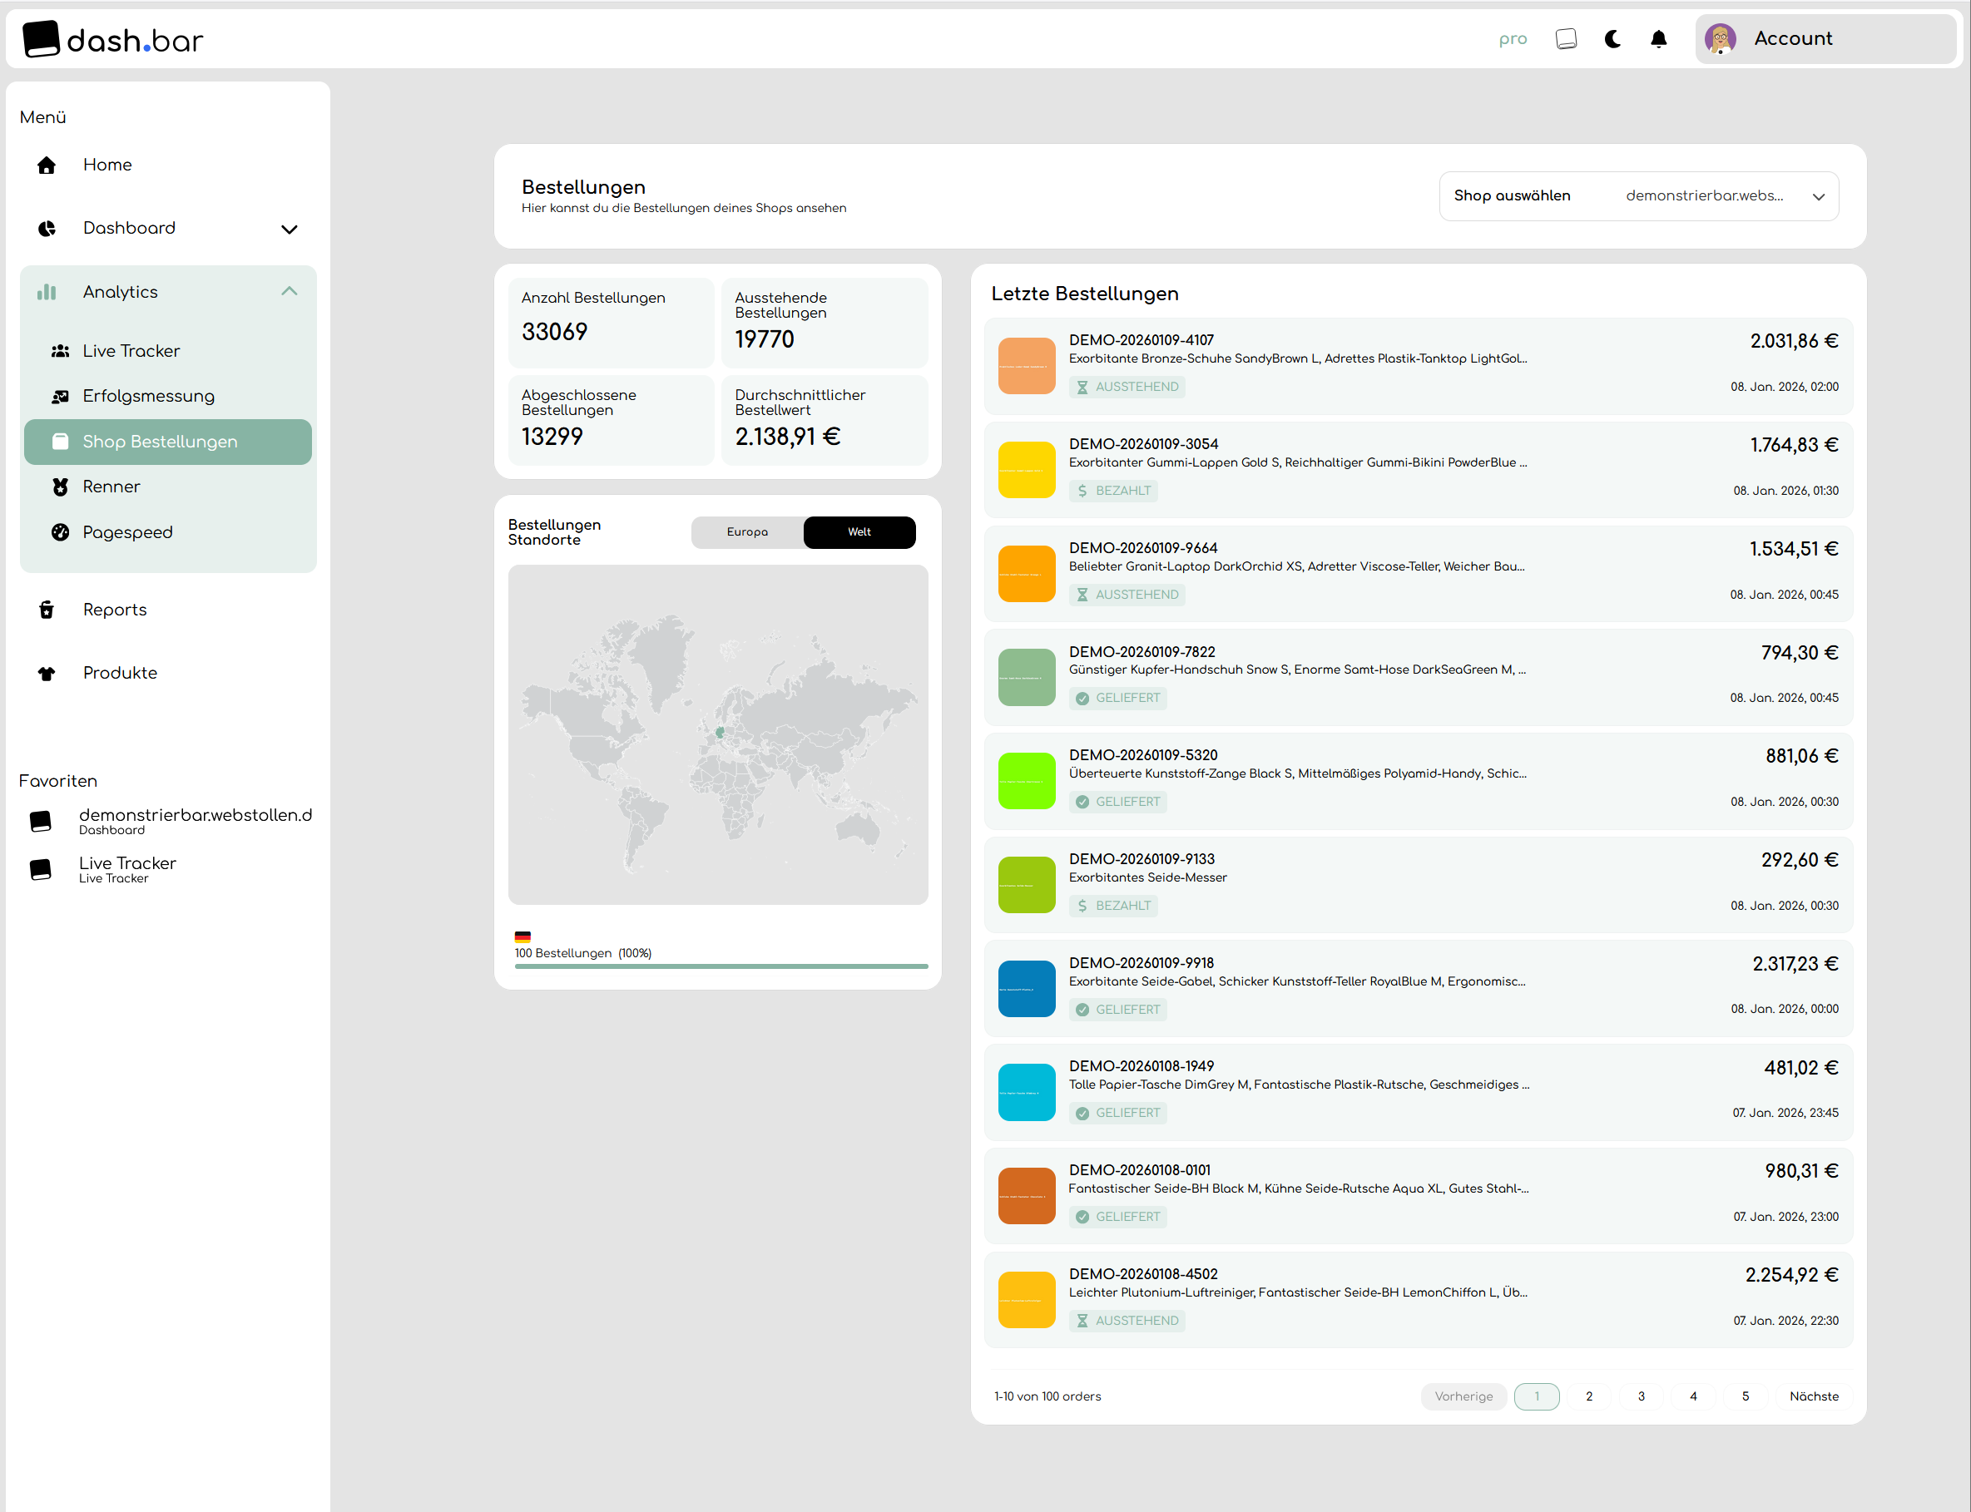Collapse the Analytics section chevron
The height and width of the screenshot is (1512, 1971).
(289, 292)
